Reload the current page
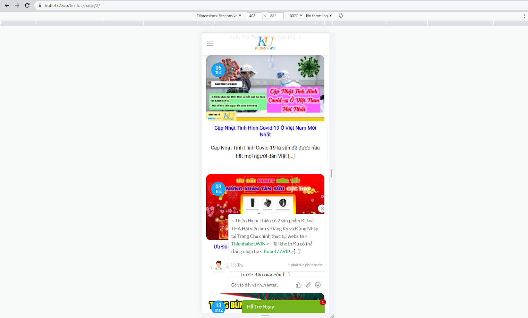This screenshot has height=318, width=528. pyautogui.click(x=27, y=6)
